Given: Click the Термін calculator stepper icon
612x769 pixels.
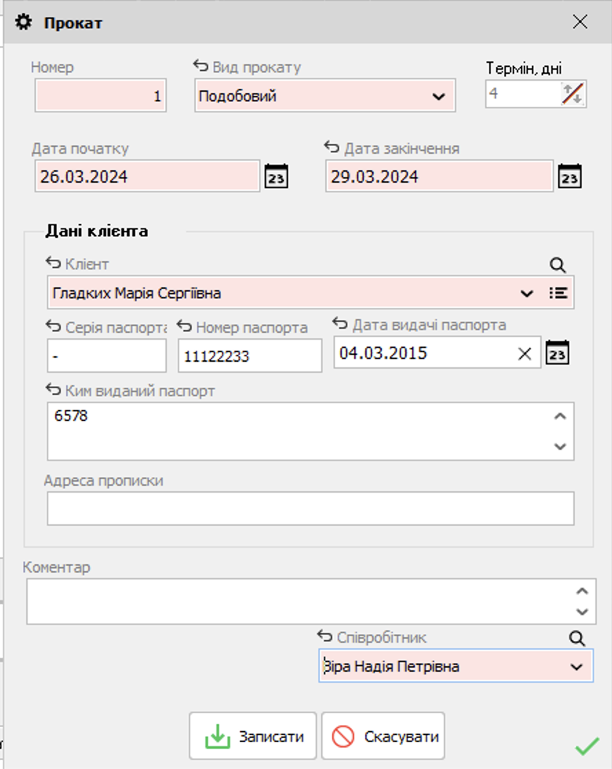Looking at the screenshot, I should coord(572,93).
